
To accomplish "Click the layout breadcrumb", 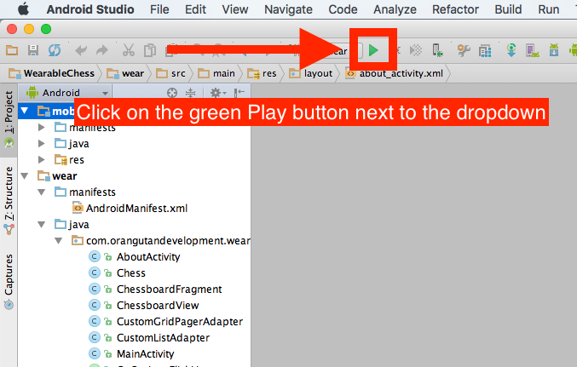I will click(x=311, y=73).
